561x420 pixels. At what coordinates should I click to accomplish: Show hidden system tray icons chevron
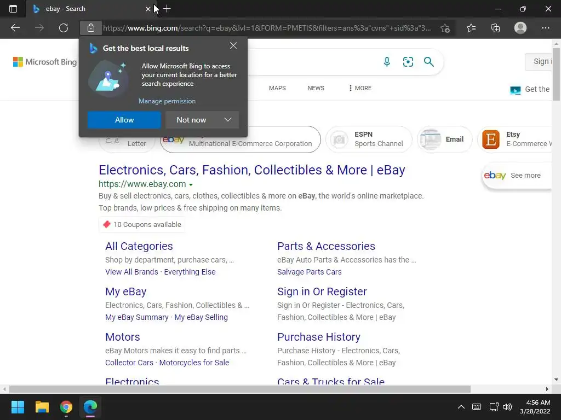coord(461,407)
